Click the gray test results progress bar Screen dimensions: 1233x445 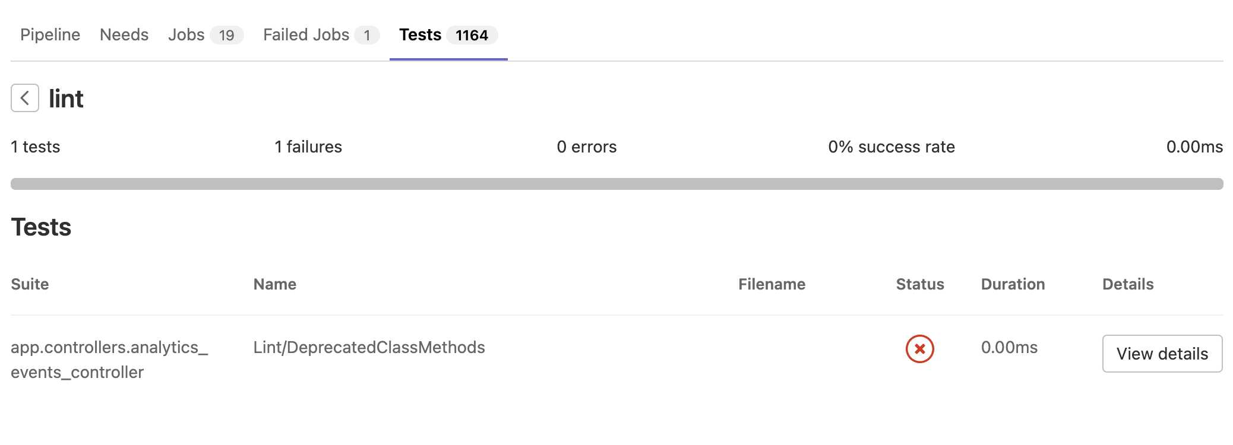click(x=616, y=184)
